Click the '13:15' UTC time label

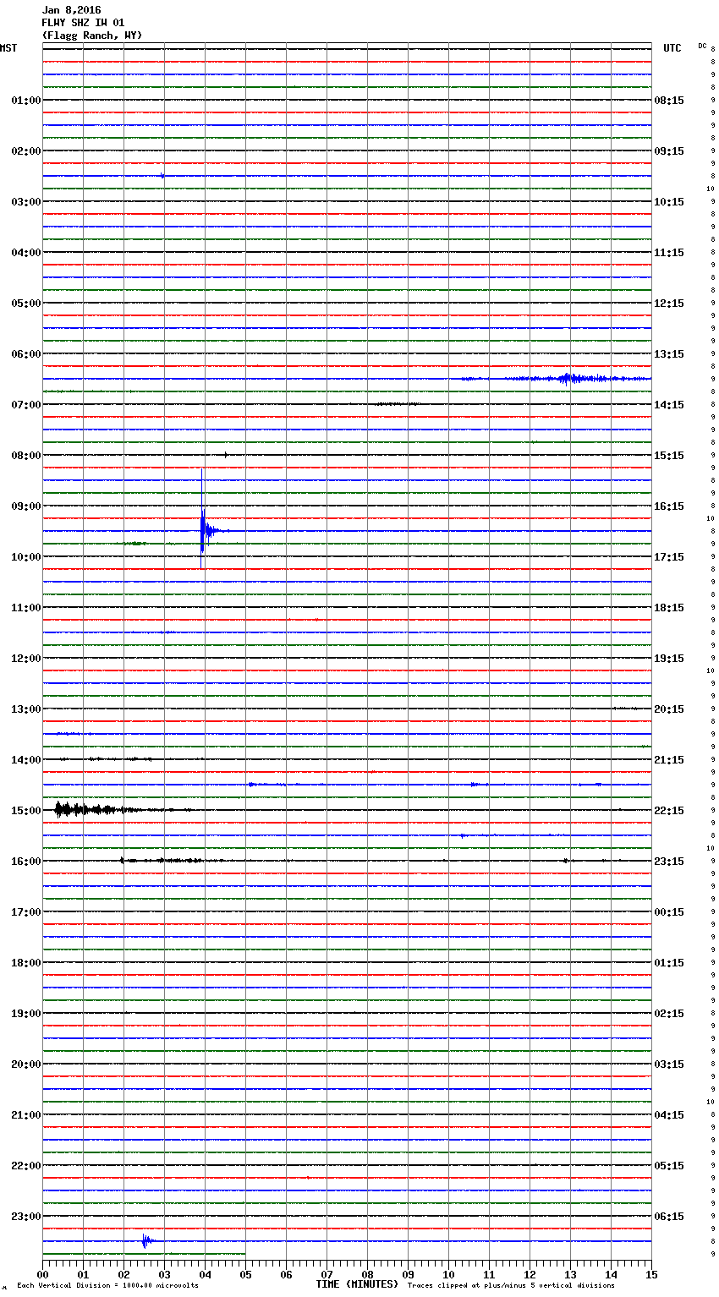click(x=669, y=354)
